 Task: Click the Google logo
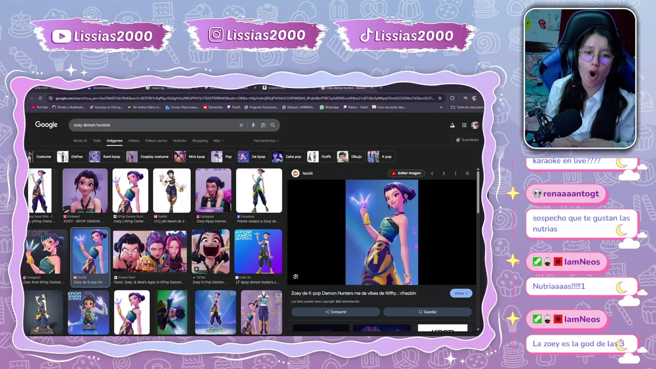point(46,125)
